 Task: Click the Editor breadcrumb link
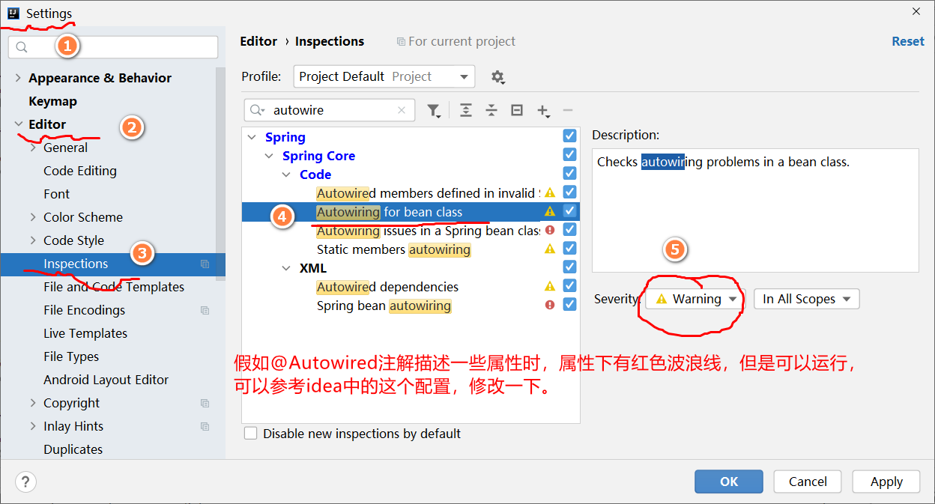[x=258, y=41]
